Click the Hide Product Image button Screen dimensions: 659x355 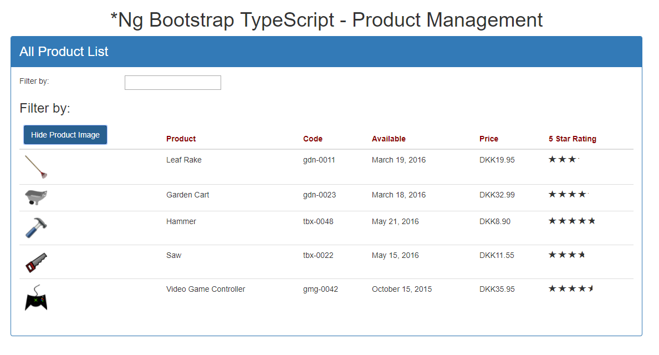(65, 135)
